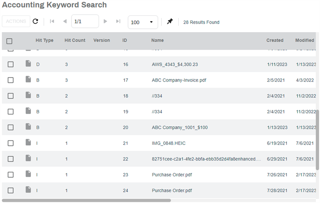Image resolution: width=320 pixels, height=203 pixels.
Task: Open IMG_0848.HEIC file name
Action: (x=169, y=143)
